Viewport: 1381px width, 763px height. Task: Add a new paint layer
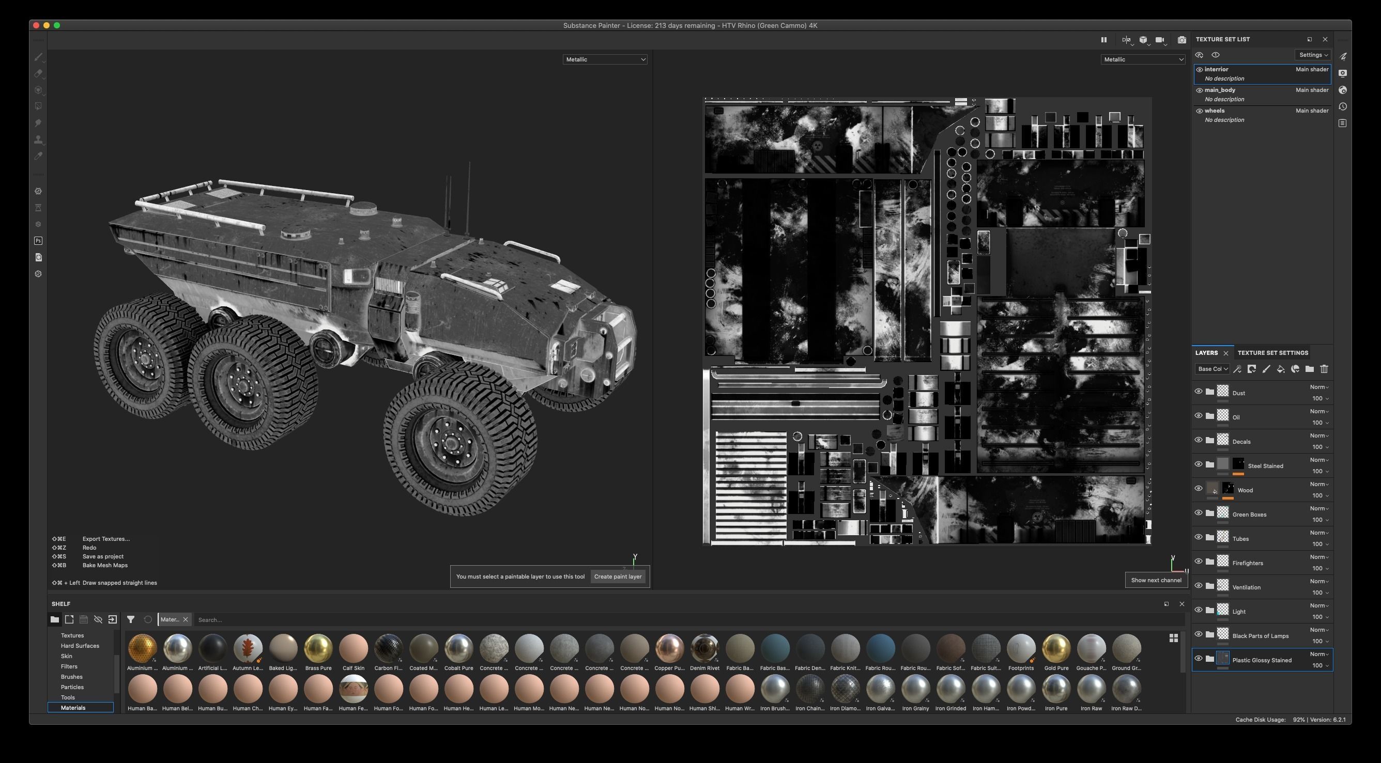click(x=1266, y=369)
